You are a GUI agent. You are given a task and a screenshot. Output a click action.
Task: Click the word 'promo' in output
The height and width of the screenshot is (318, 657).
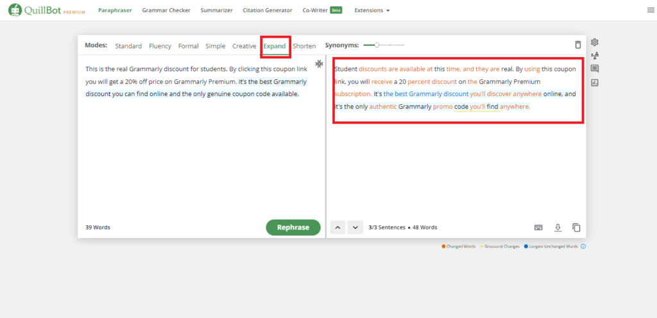(443, 107)
